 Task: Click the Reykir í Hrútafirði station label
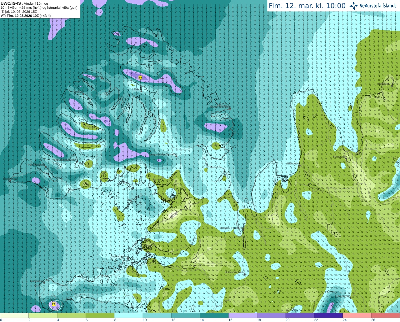coord(232,228)
